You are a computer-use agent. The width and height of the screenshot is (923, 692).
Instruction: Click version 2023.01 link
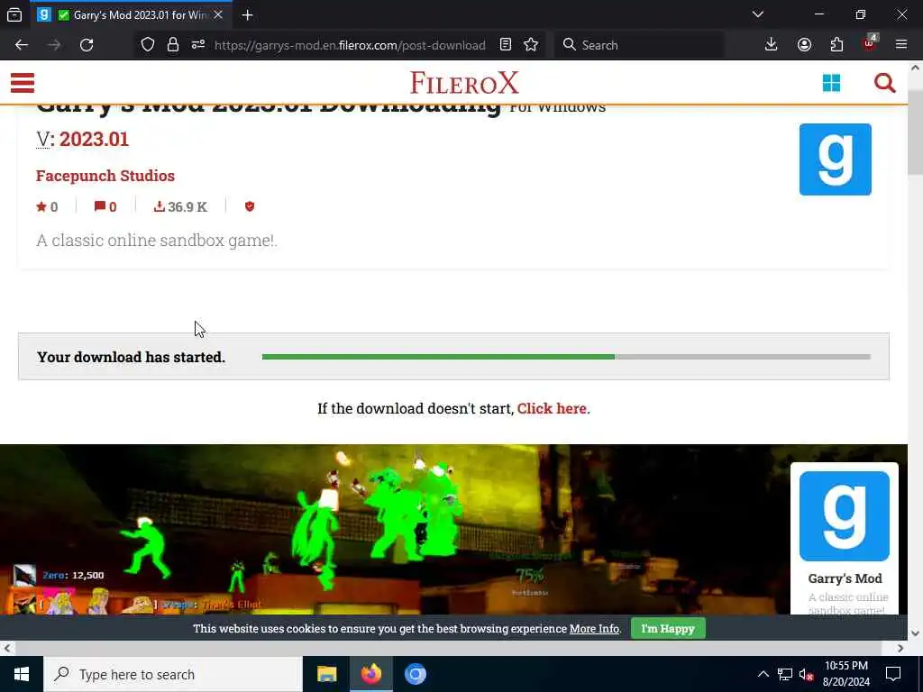coord(94,139)
